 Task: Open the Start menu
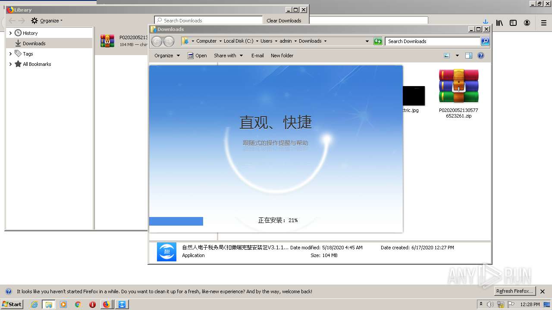pyautogui.click(x=12, y=304)
